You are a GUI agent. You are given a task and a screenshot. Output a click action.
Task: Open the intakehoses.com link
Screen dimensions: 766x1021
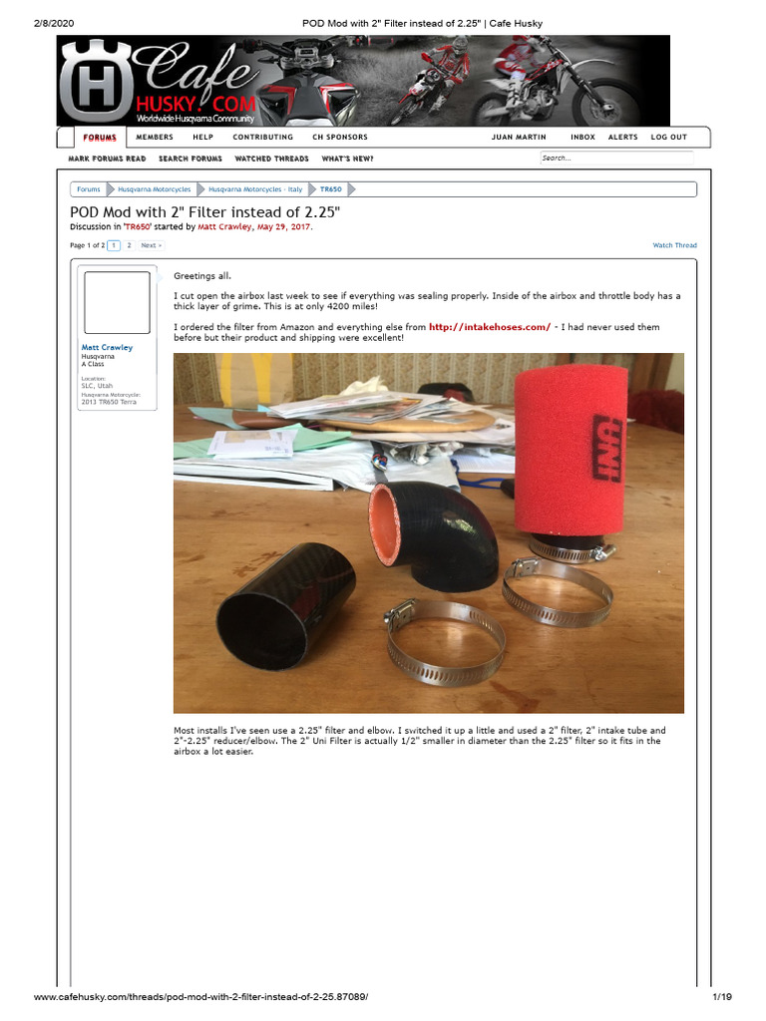489,327
